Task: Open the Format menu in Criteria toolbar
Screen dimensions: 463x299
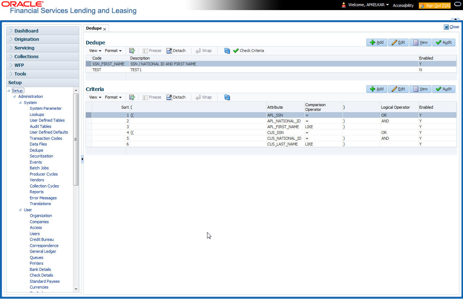Action: point(113,97)
